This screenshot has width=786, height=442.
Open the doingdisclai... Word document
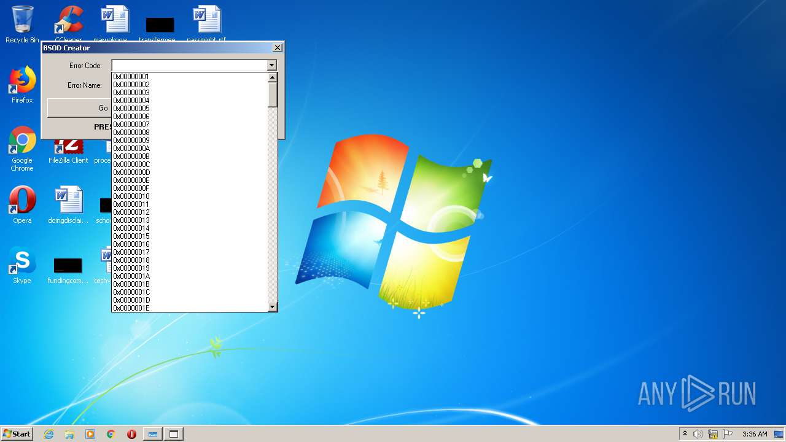tap(68, 205)
